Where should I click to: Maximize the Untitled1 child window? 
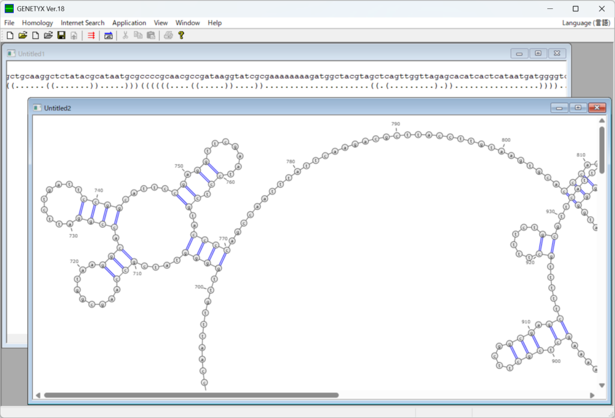[538, 53]
